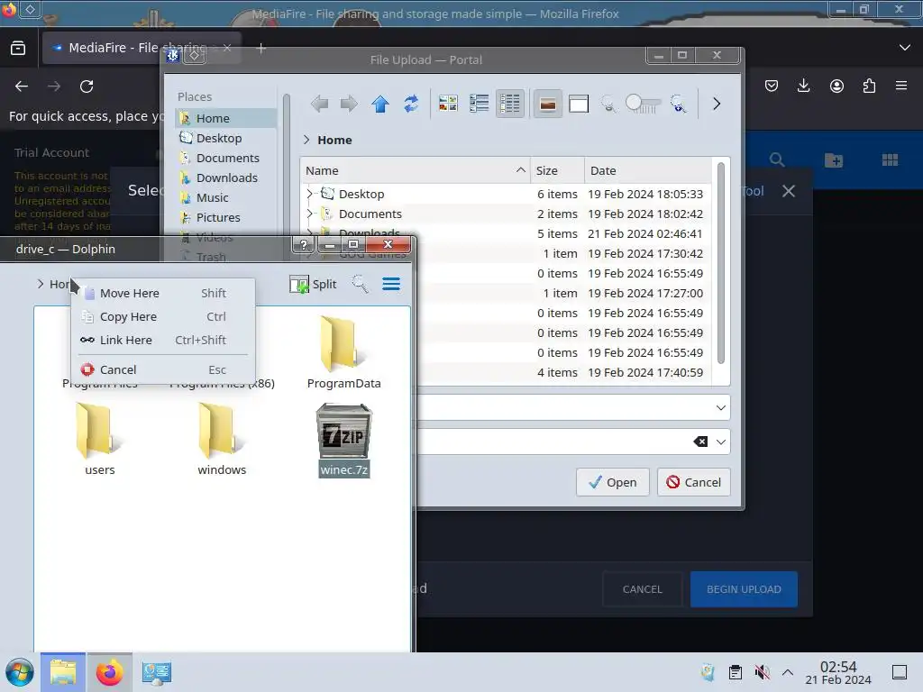Open Desktop in Places sidebar

pos(225,138)
